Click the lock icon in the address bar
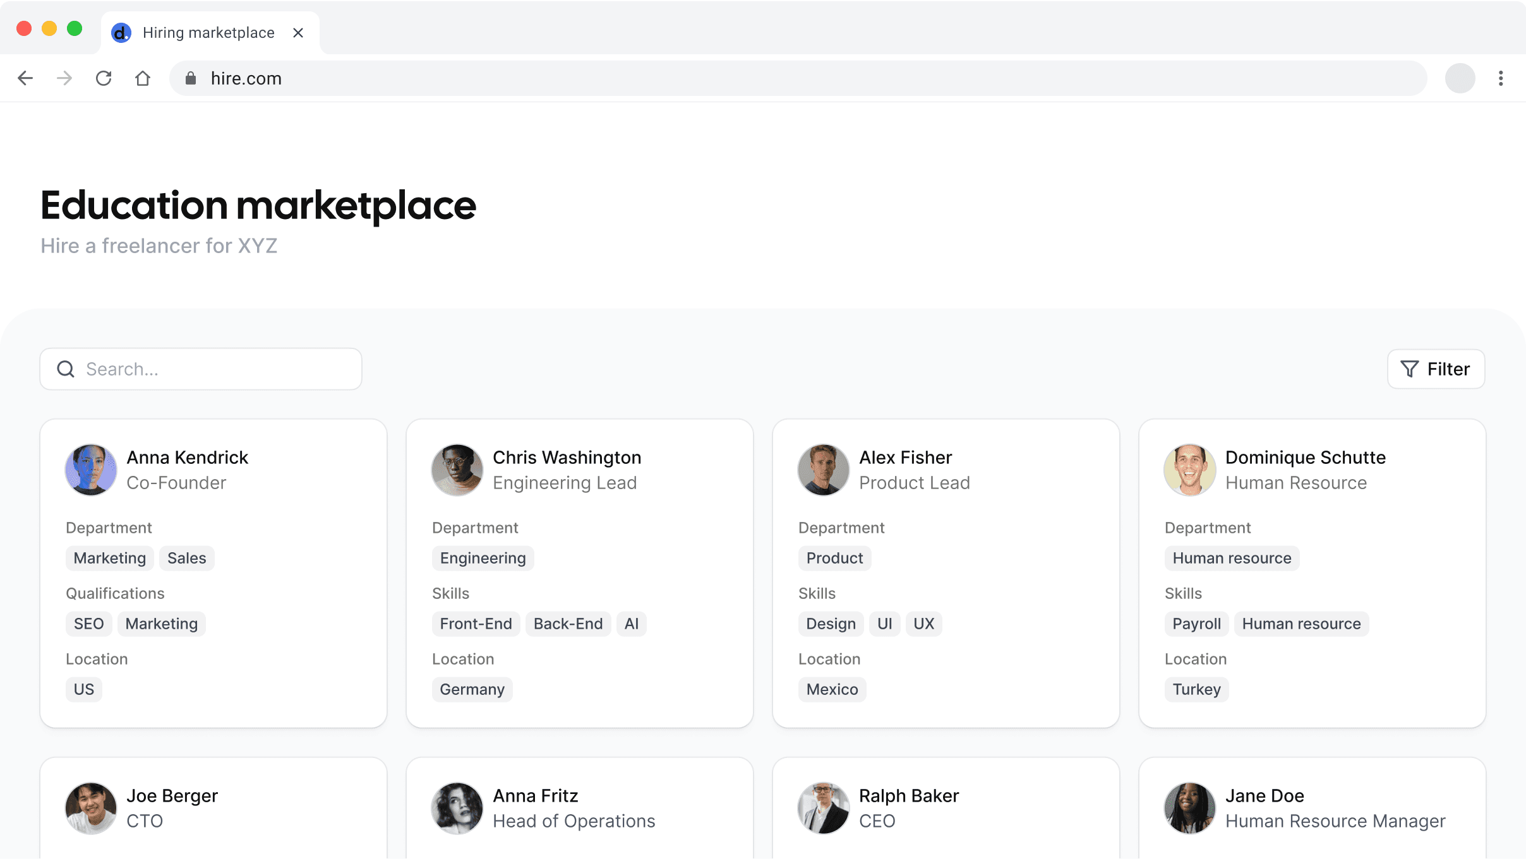The width and height of the screenshot is (1526, 859). [191, 78]
